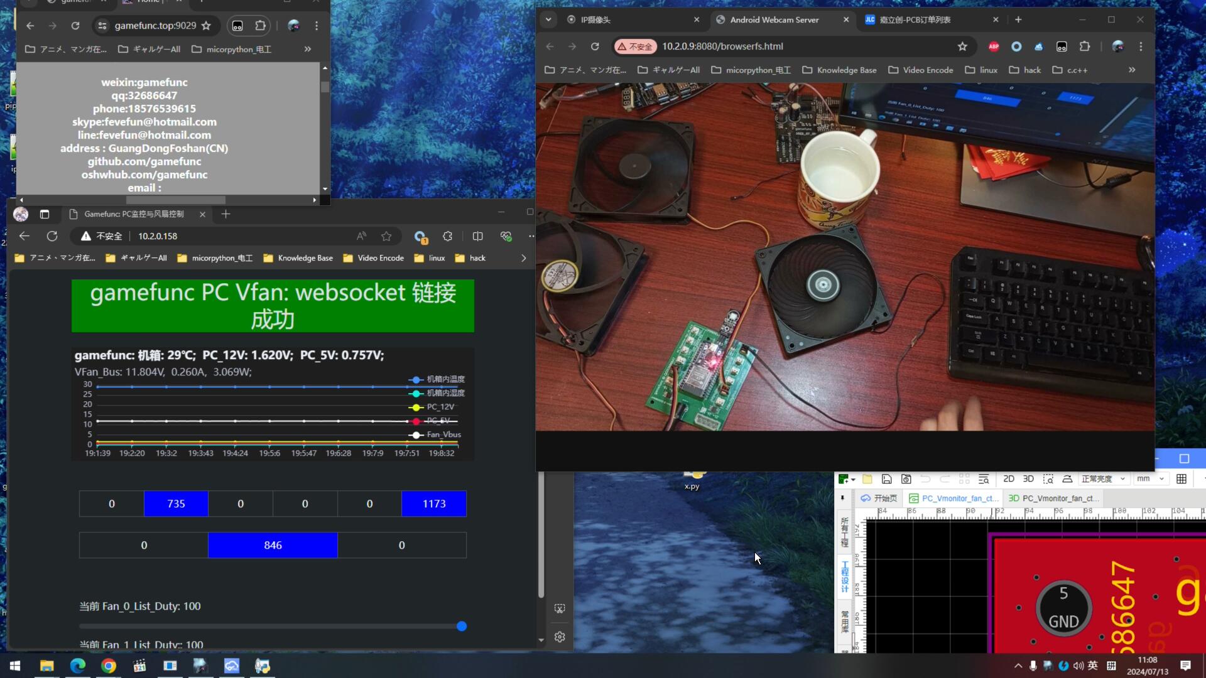Click the Edge split screen icon
This screenshot has width=1206, height=678.
point(477,236)
